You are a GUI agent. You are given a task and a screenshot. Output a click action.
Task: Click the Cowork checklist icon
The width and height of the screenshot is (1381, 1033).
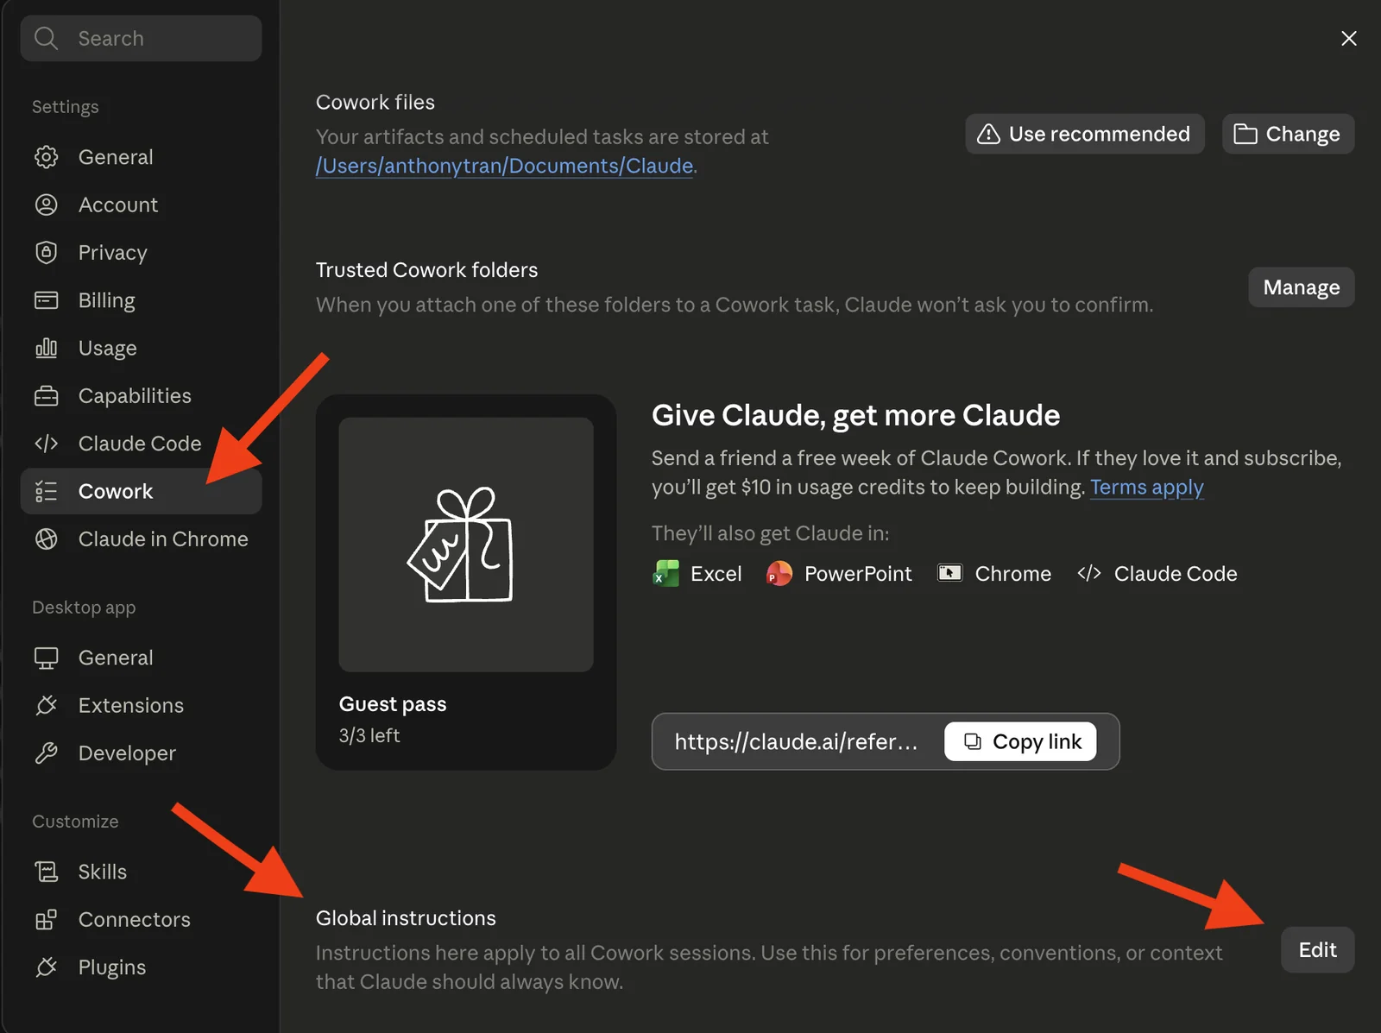46,491
